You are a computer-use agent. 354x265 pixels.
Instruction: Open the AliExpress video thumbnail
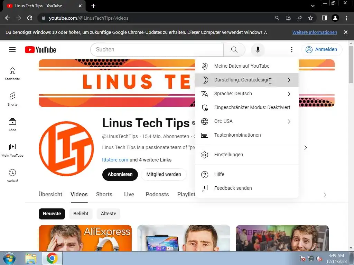[x=85, y=238]
